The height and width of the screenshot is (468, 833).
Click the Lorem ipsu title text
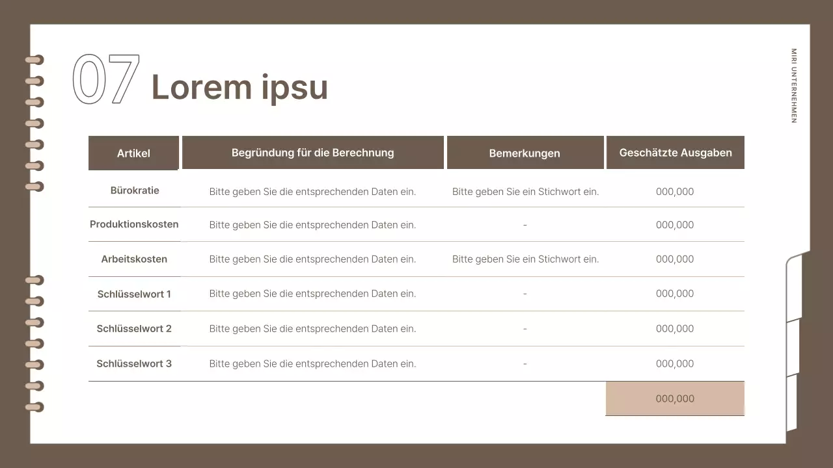(x=239, y=86)
